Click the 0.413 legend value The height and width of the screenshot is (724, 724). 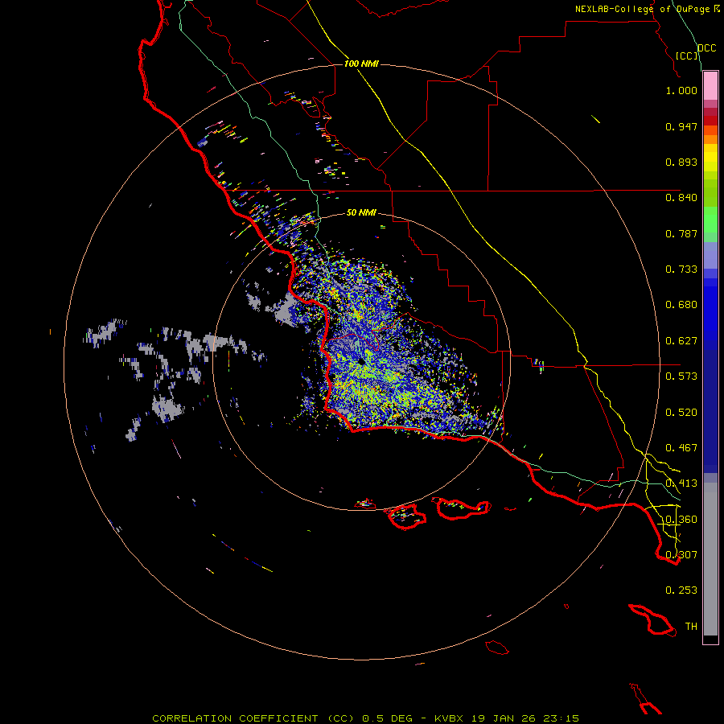point(681,483)
